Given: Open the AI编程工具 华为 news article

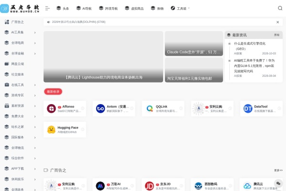Looking at the screenshot, I should click(x=254, y=66).
